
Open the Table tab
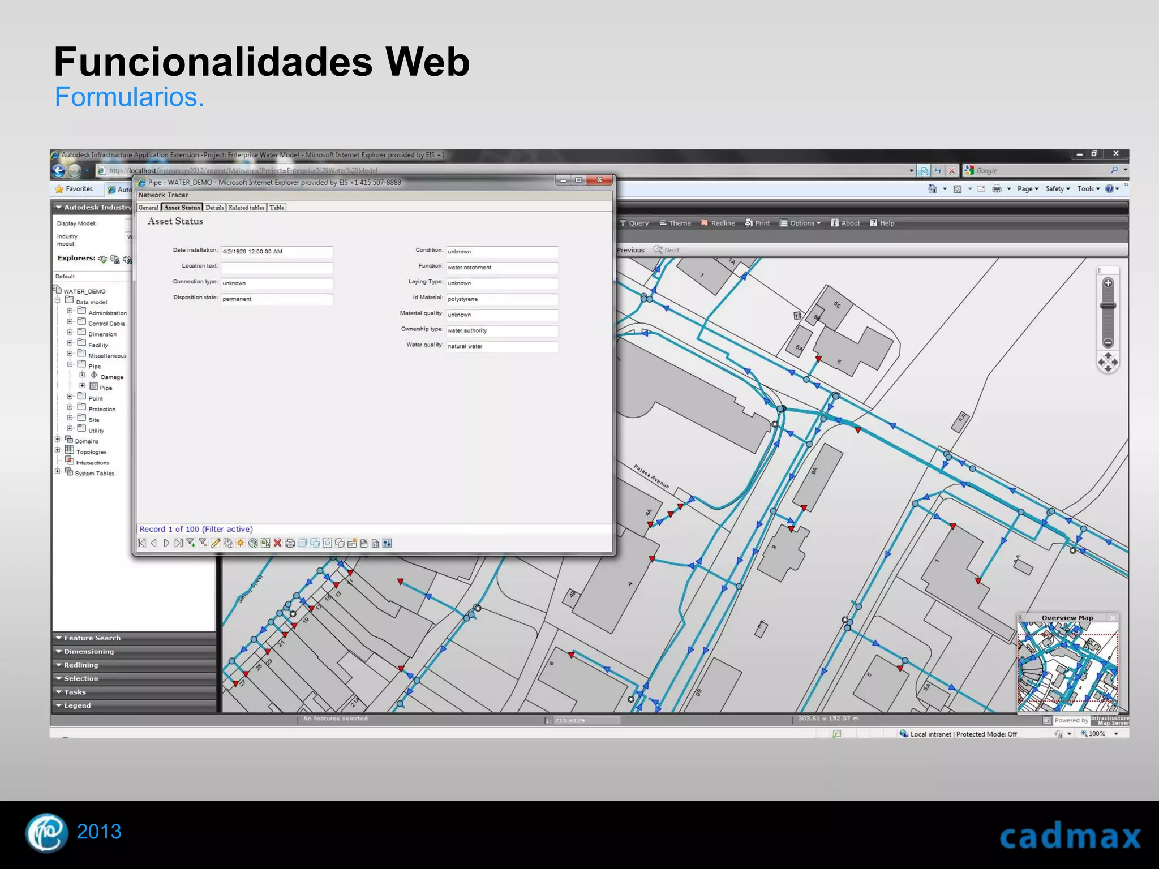277,208
